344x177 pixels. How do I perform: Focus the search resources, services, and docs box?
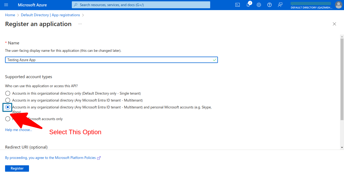[141, 5]
